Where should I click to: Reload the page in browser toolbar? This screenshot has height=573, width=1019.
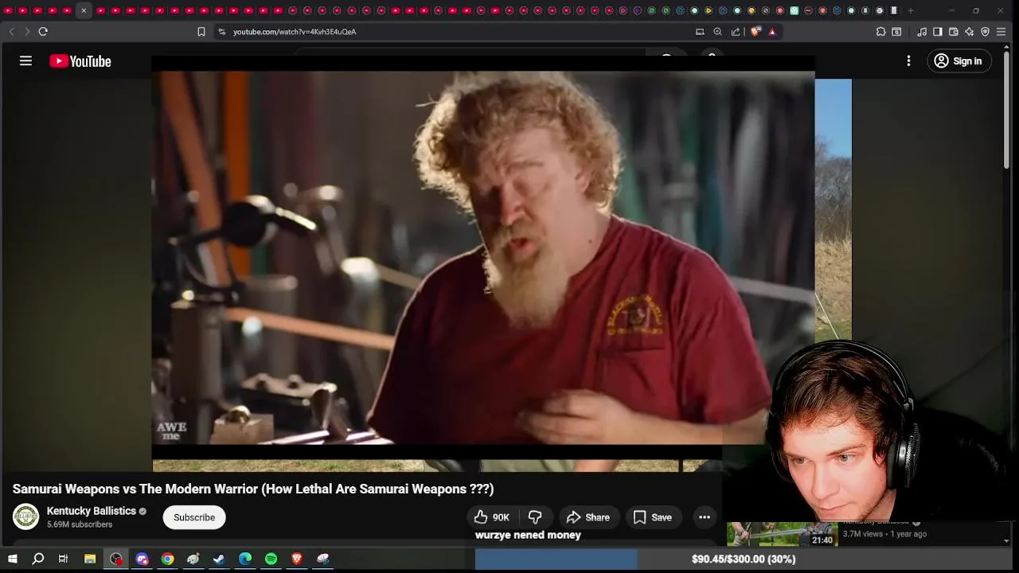pyautogui.click(x=43, y=32)
